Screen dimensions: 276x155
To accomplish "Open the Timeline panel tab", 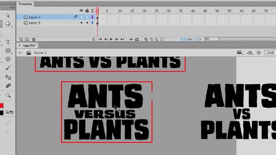I will coord(25,4).
